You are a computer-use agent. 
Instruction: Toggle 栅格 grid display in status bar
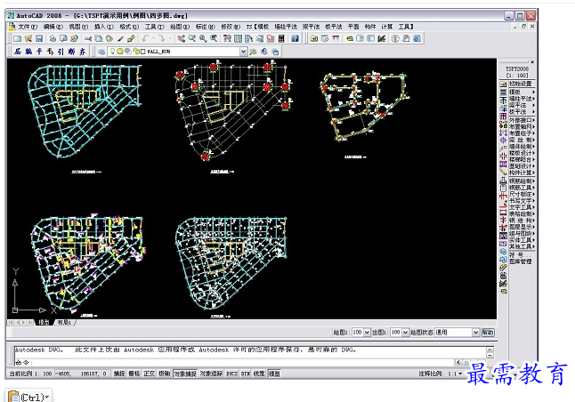pyautogui.click(x=134, y=374)
